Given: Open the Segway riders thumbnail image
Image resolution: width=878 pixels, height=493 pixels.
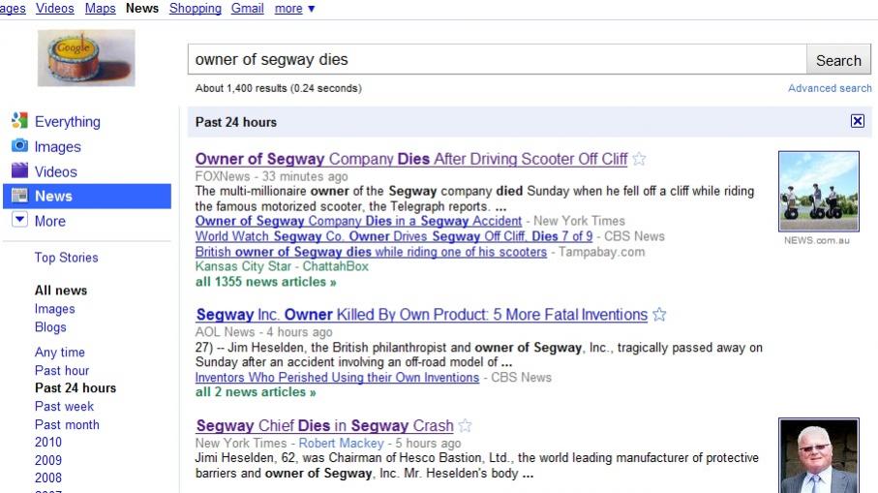Looking at the screenshot, I should tap(818, 191).
